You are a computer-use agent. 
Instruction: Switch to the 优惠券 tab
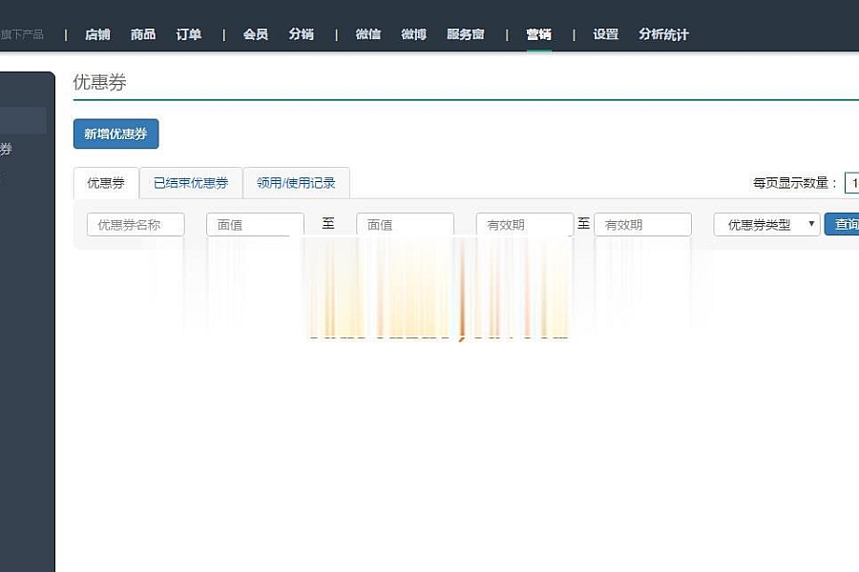pos(106,183)
